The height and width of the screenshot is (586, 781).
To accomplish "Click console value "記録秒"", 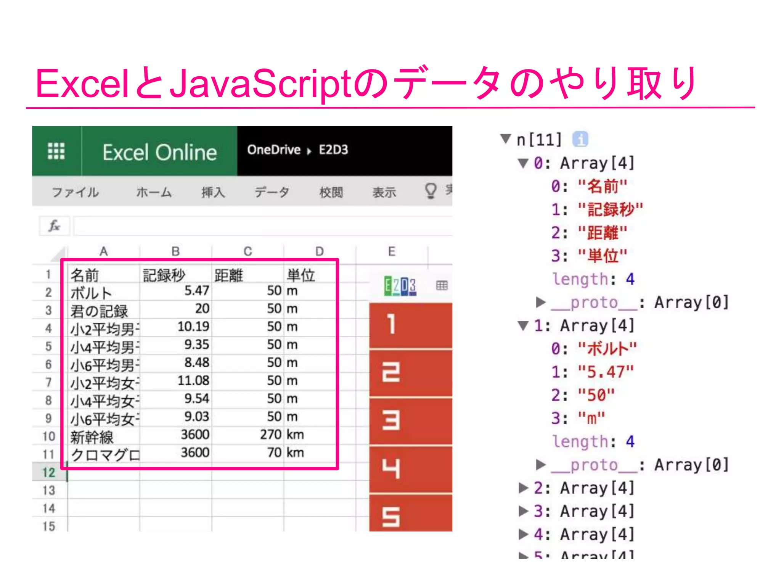I will [x=610, y=209].
